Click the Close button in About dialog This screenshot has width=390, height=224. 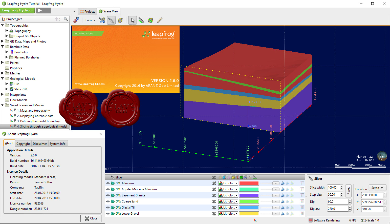91,218
